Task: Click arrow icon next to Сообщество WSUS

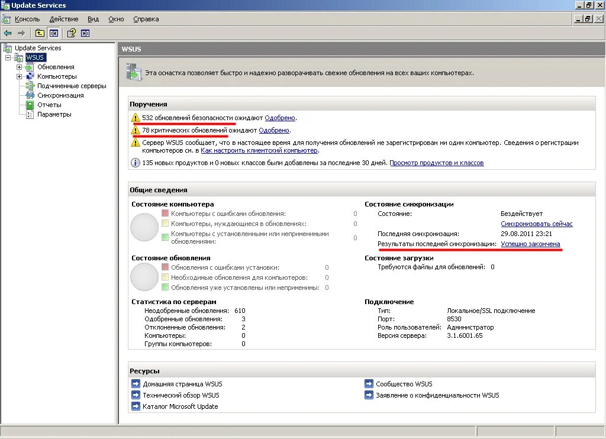Action: (x=369, y=384)
